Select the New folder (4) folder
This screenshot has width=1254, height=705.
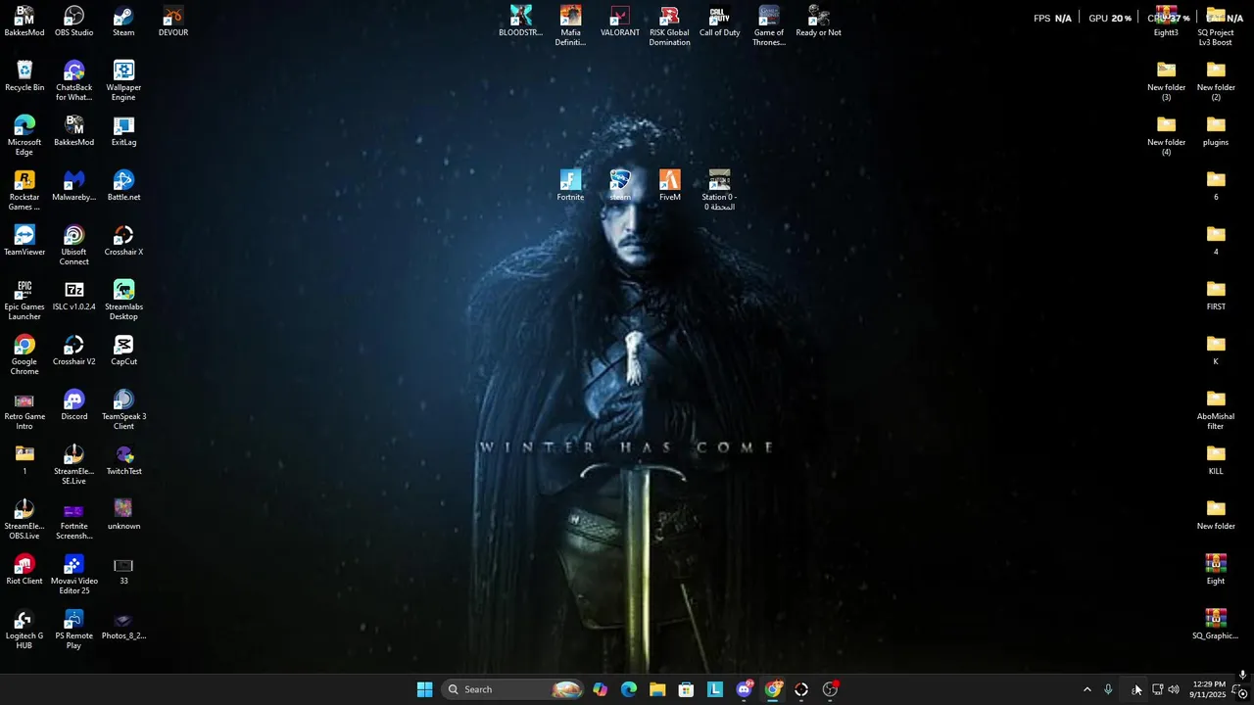(1166, 136)
